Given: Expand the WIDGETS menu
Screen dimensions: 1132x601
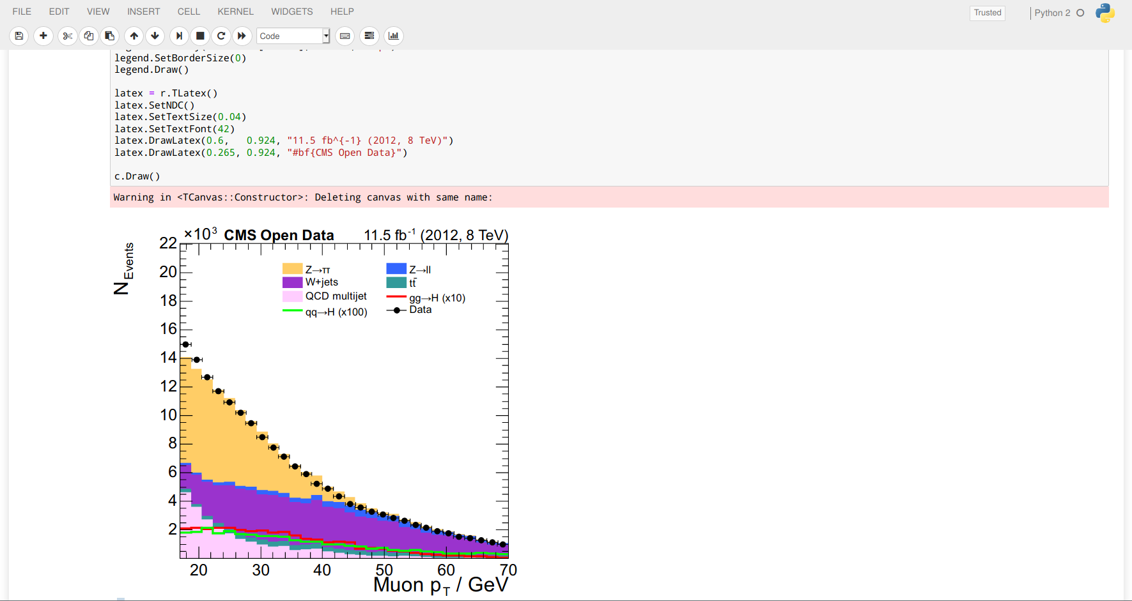Looking at the screenshot, I should pos(291,11).
